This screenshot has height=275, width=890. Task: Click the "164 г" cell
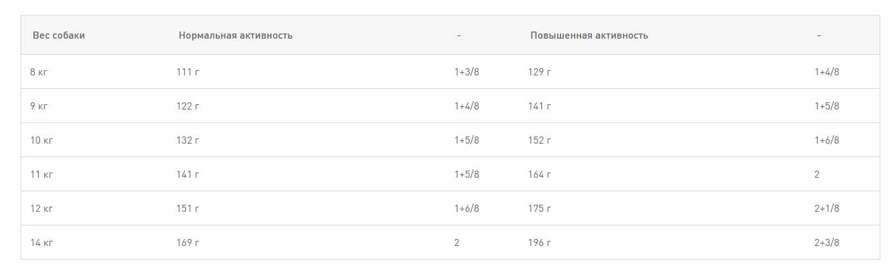540,174
